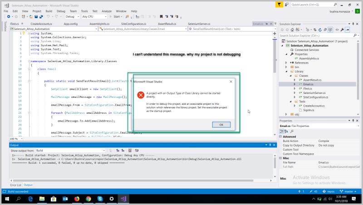363x205 pixels.
Task: Select Connected Services in Solution Explorer
Action: coord(307,50)
